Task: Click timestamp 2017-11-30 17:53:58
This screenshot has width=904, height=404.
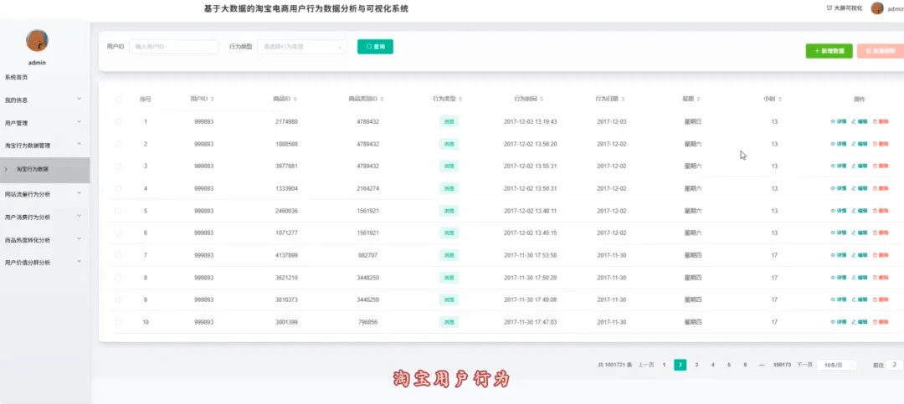Action: coord(531,255)
